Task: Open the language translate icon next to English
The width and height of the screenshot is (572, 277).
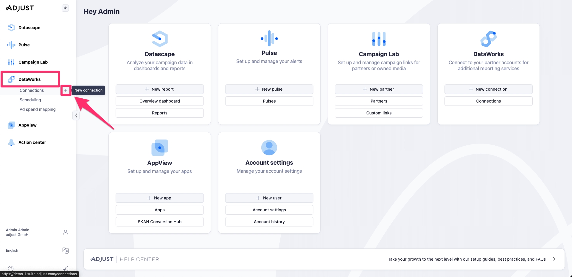Action: (66, 251)
